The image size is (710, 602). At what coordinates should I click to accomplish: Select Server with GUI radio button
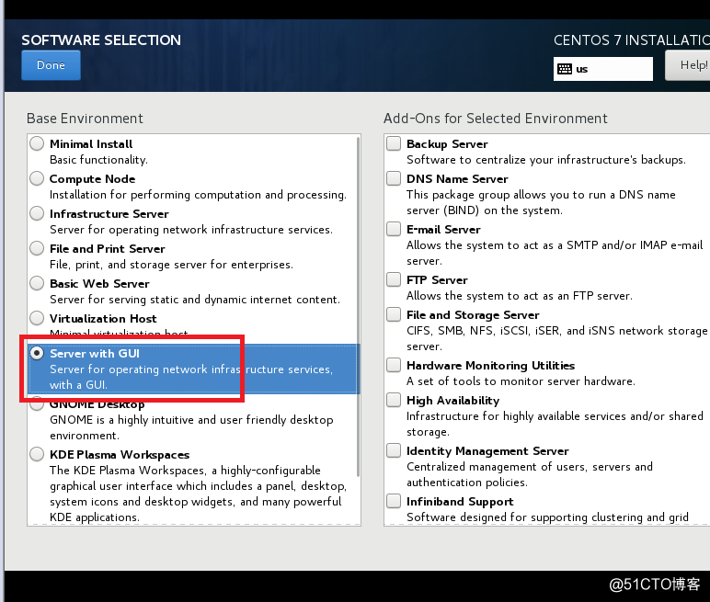(x=37, y=353)
